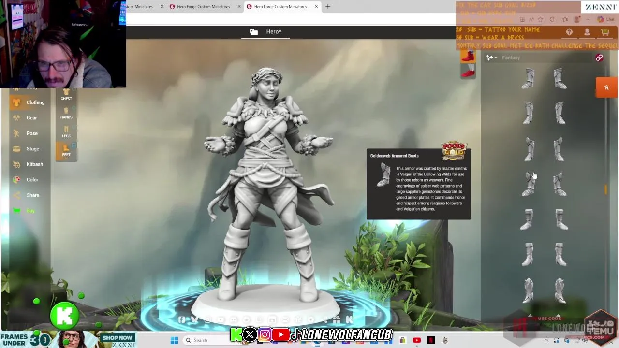Click the Hero* character name
The width and height of the screenshot is (619, 348).
coord(273,32)
